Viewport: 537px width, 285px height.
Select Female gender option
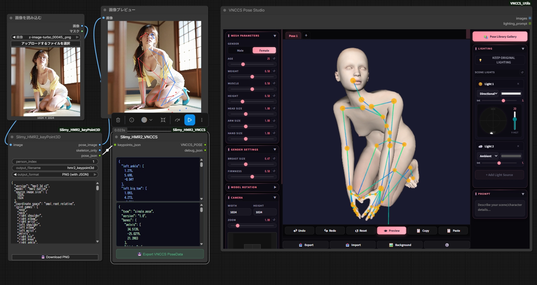point(264,51)
